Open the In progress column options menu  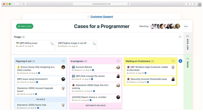118,61
